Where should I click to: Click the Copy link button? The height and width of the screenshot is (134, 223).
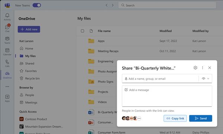tap(175, 118)
